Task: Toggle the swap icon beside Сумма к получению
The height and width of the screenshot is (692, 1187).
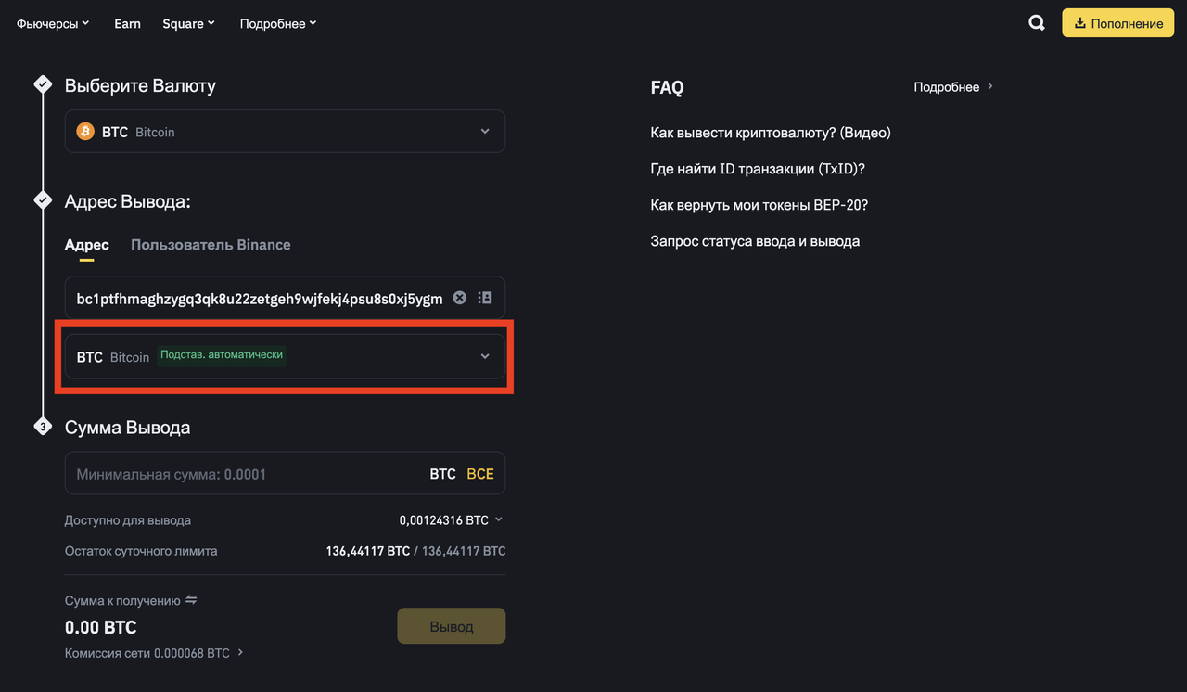Action: 191,600
